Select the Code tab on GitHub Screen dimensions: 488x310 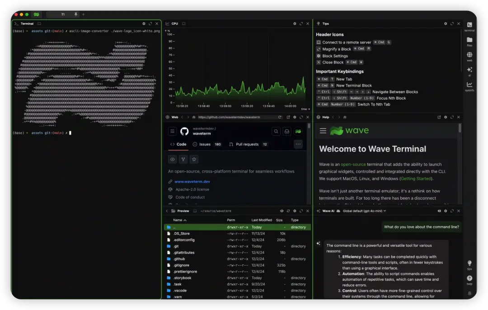[x=178, y=145]
